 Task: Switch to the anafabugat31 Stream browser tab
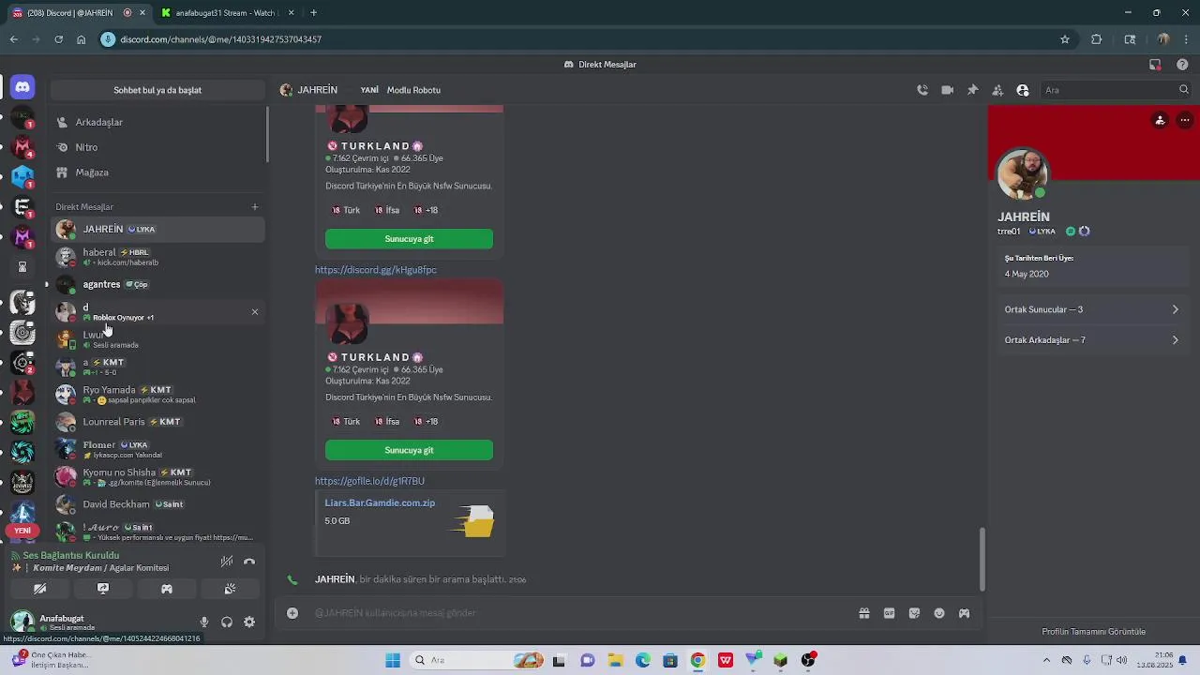click(x=225, y=13)
